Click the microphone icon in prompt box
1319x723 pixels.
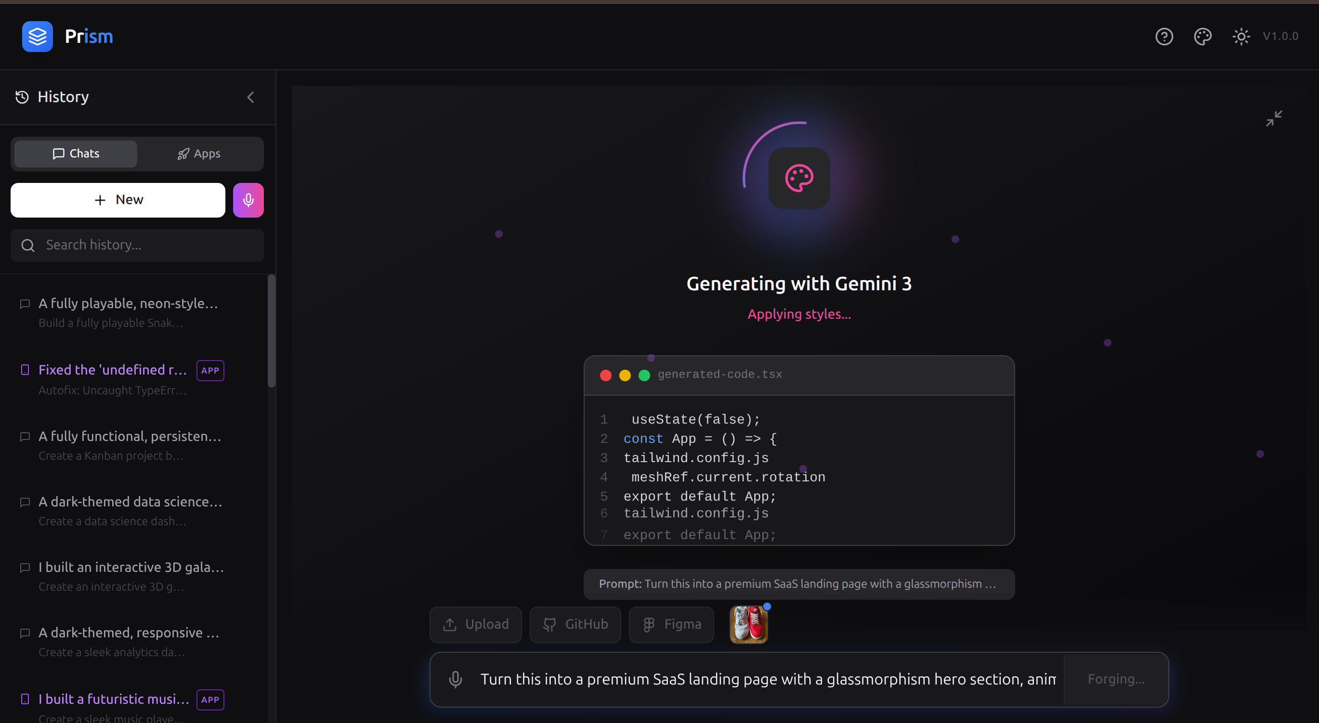coord(455,679)
